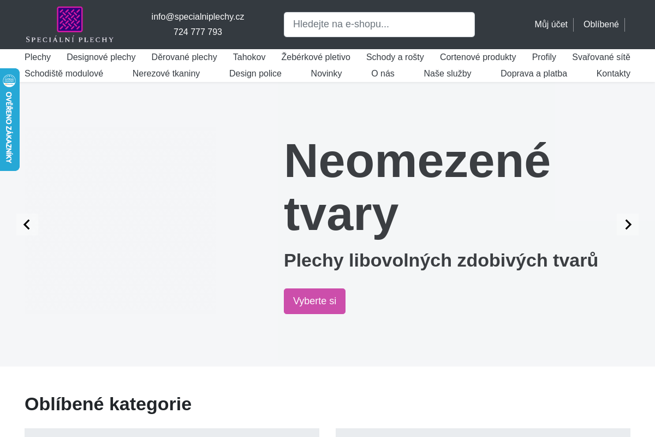This screenshot has height=437, width=655.
Task: Go to Tahokov category
Action: click(249, 57)
